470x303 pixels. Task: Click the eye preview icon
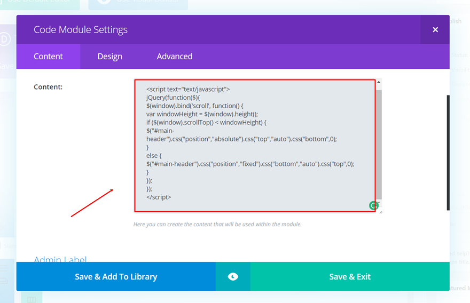click(233, 276)
